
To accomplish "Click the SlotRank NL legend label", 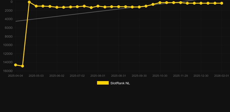I will coord(120,83).
